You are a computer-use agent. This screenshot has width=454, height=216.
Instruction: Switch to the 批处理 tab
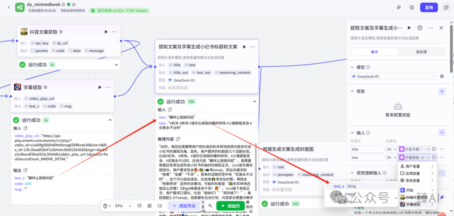421,52
